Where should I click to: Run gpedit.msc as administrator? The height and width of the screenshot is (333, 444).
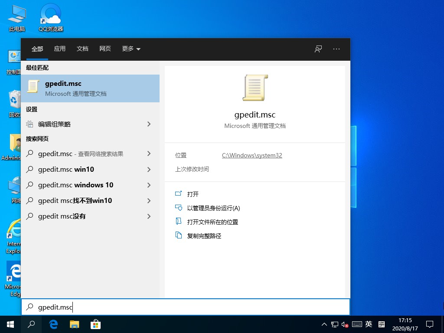pos(212,208)
